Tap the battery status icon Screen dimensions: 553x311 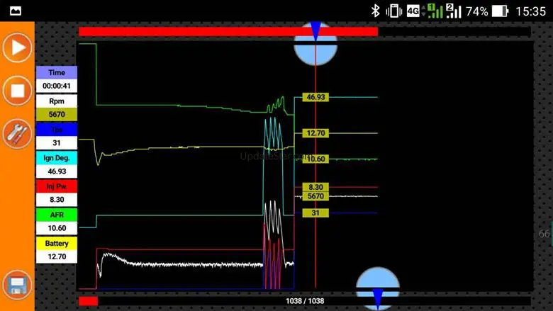pos(500,11)
